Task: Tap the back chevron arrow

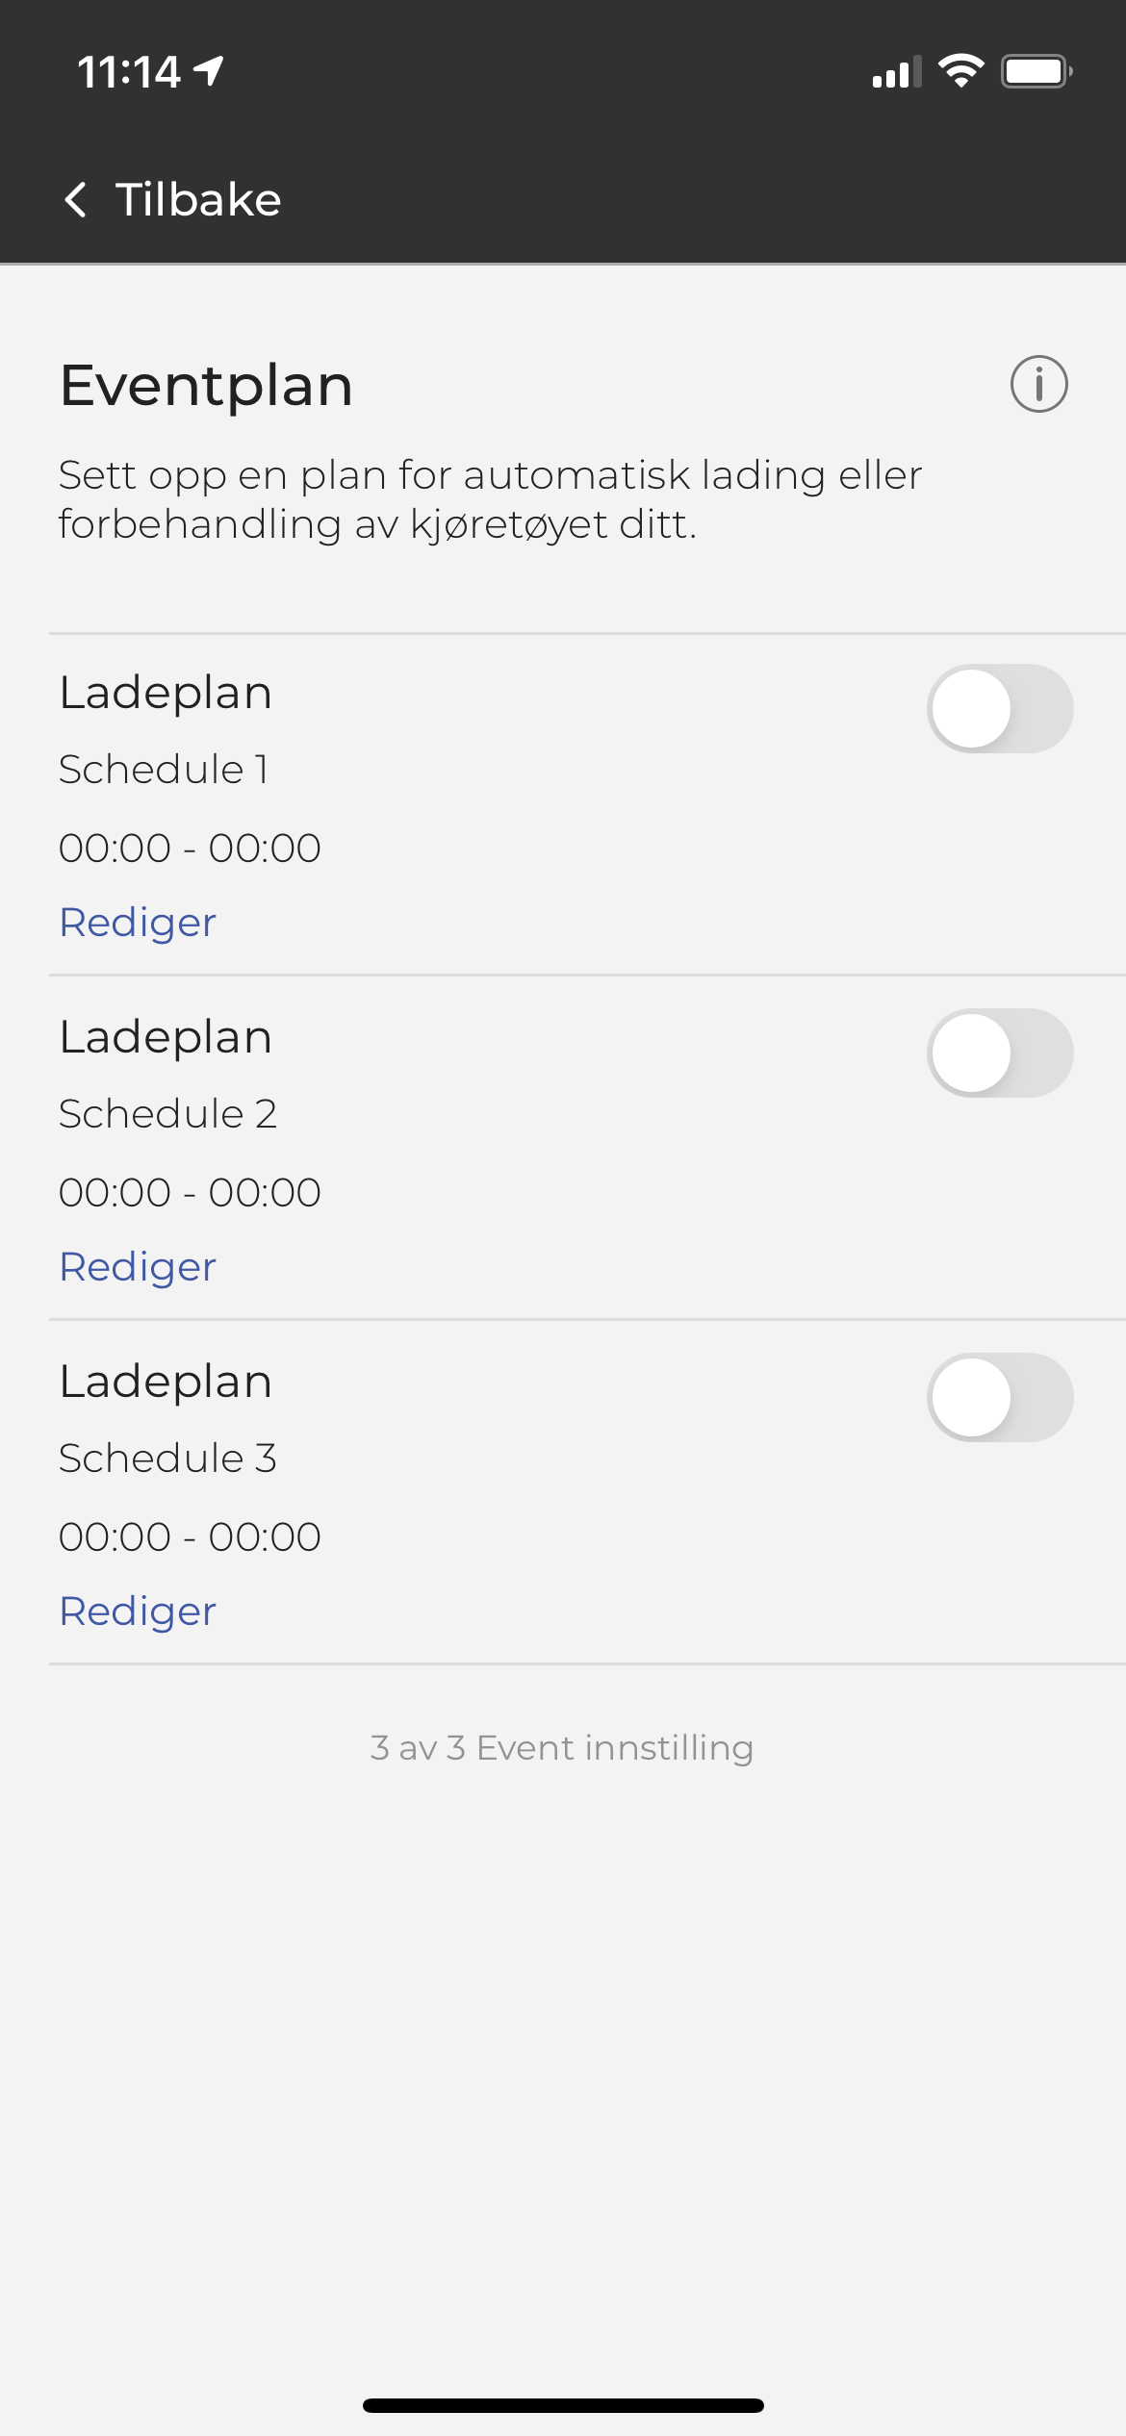Action: pyautogui.click(x=75, y=199)
